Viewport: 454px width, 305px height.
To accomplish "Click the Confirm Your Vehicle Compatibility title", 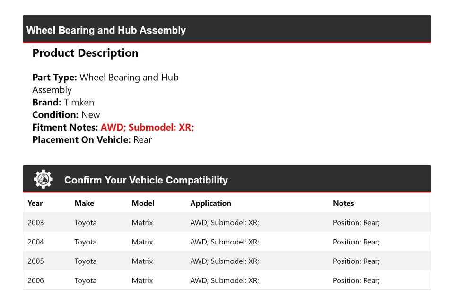I will [146, 180].
